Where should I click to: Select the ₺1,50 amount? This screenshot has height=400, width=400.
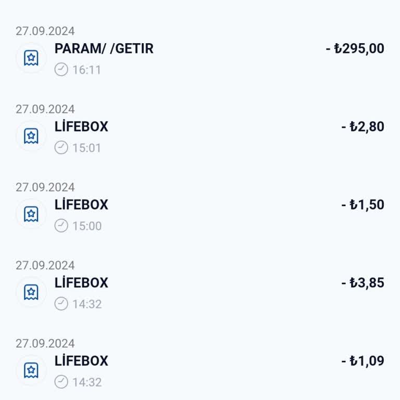pos(362,205)
